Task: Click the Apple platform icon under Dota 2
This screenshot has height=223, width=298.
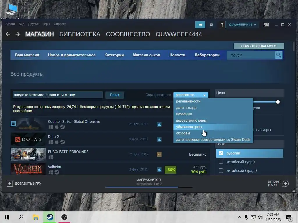Action: pos(57,142)
